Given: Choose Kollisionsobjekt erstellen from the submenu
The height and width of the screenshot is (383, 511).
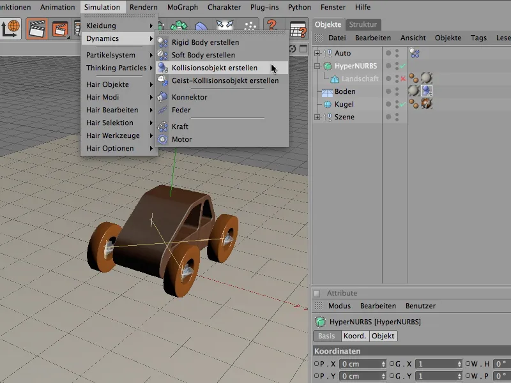Looking at the screenshot, I should coord(215,68).
